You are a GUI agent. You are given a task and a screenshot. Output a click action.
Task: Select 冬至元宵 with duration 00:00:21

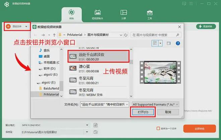point(97,80)
